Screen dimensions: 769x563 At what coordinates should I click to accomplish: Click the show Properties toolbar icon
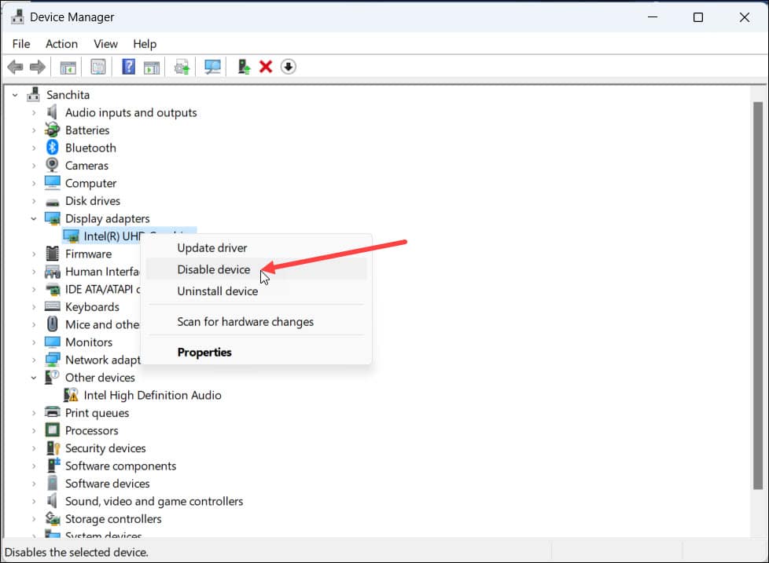coord(98,67)
